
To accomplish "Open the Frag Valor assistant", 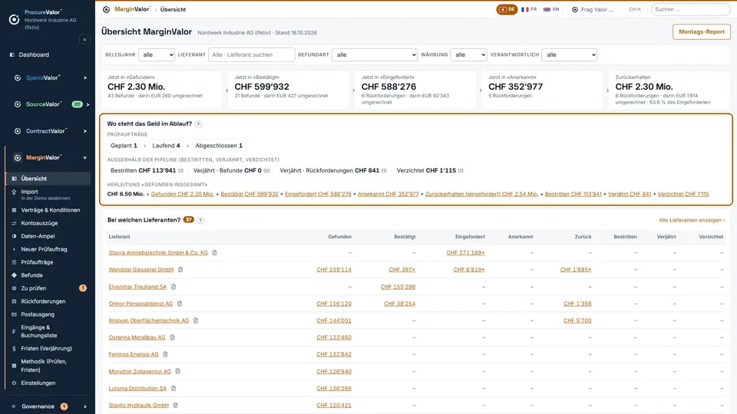I will 606,9.
